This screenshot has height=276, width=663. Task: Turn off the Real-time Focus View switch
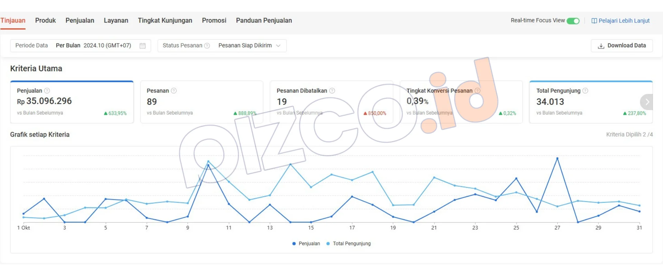(x=573, y=21)
